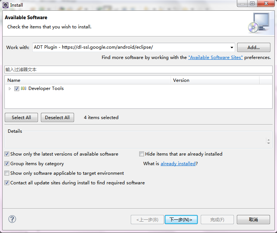Click the Details scroll up arrow

tap(269, 140)
